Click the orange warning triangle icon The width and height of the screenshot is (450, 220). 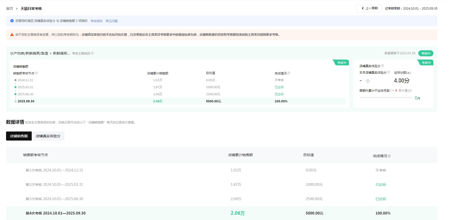tap(12, 35)
